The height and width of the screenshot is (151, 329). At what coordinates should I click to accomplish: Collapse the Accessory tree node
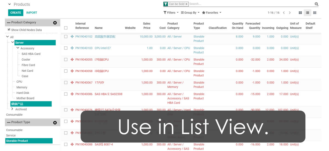coord(18,48)
